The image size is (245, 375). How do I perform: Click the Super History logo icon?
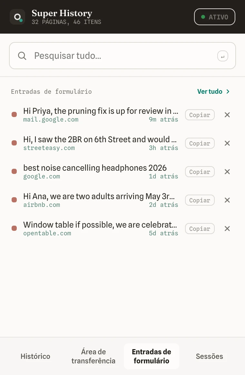(x=17, y=17)
